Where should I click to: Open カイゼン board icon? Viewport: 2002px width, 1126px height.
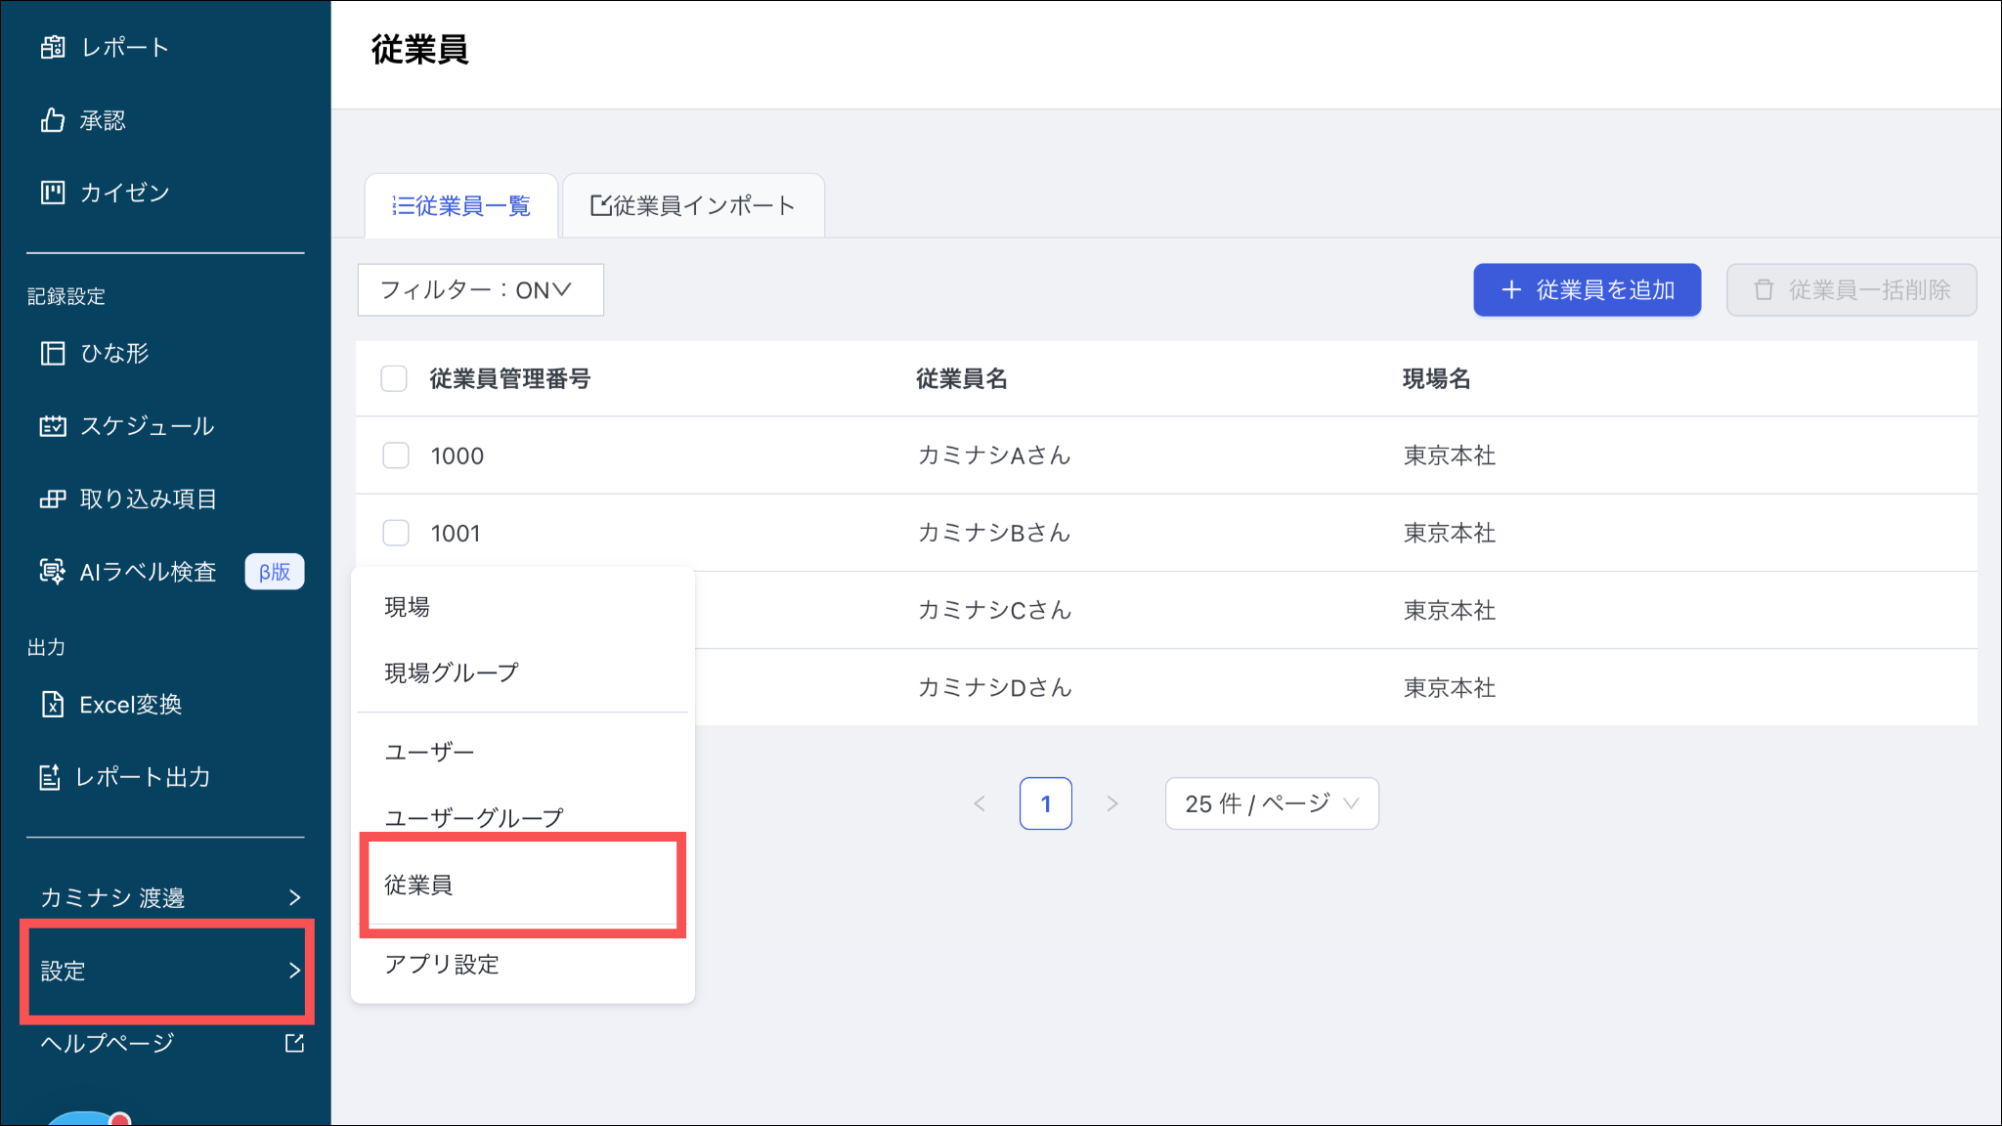click(53, 193)
